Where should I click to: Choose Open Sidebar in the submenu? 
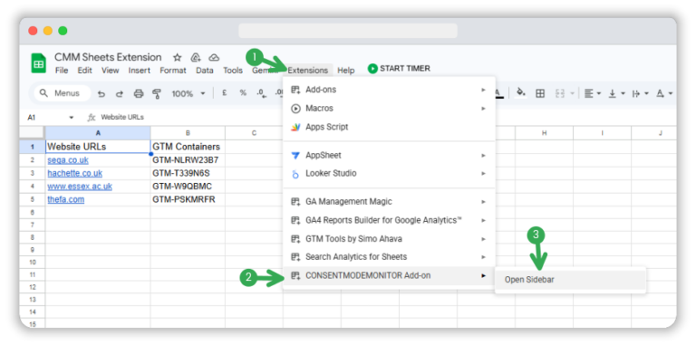[570, 280]
